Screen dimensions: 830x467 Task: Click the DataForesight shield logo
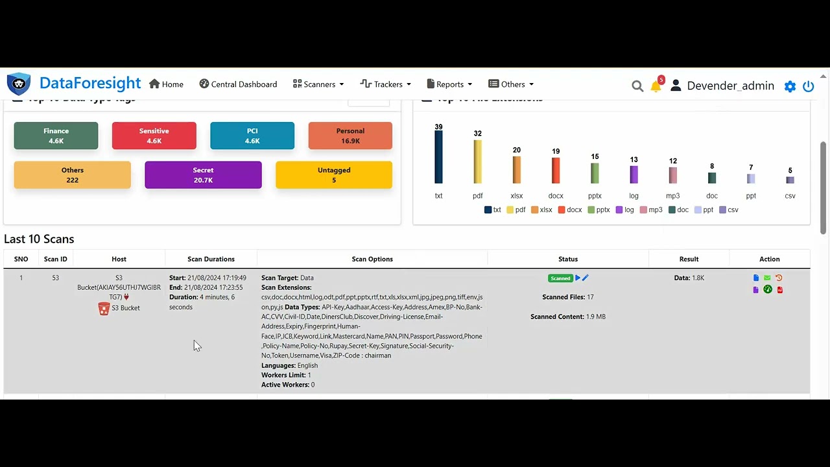19,84
